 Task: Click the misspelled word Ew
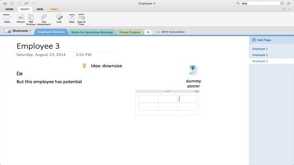(x=19, y=73)
